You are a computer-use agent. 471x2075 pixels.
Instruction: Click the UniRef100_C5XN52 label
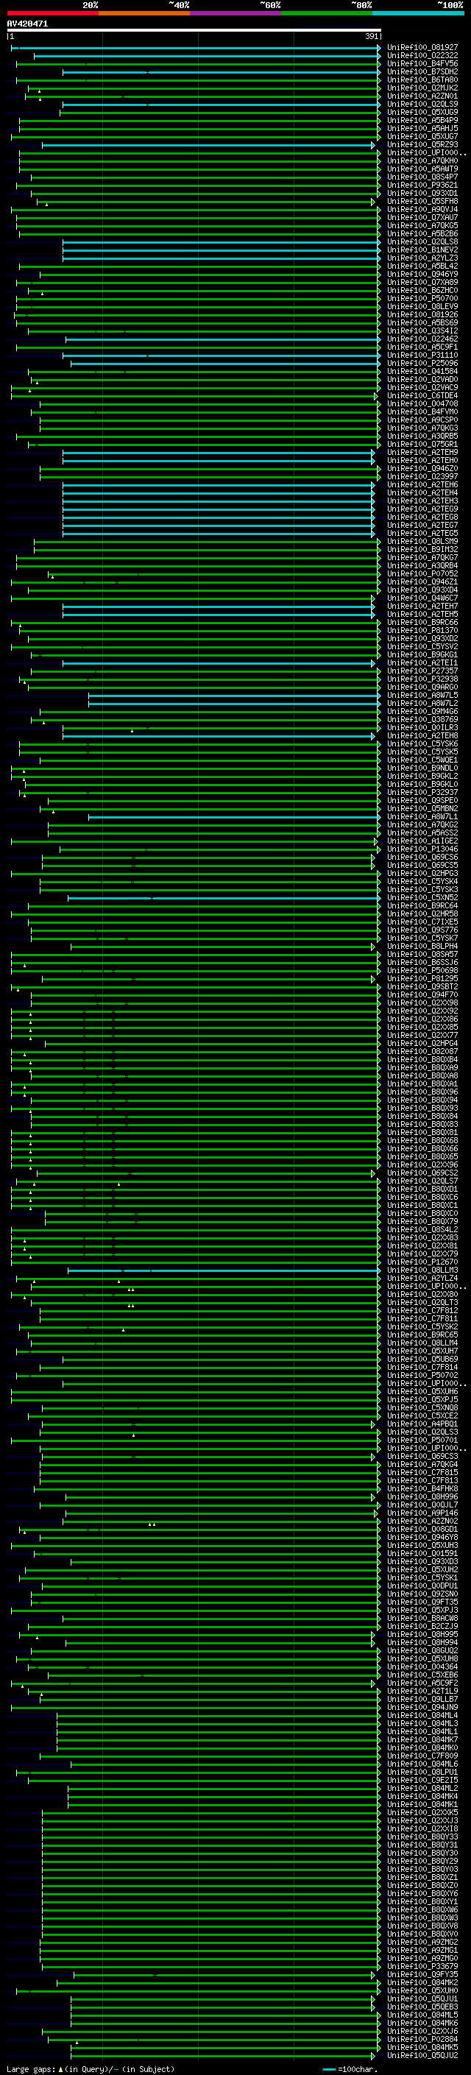point(422,897)
